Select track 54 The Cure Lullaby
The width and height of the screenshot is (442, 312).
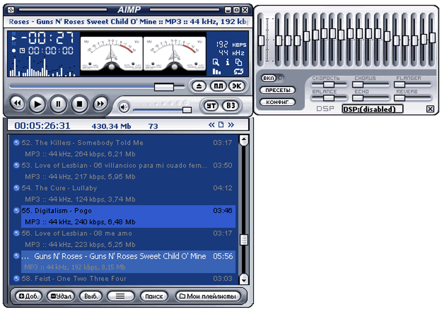pyautogui.click(x=128, y=193)
